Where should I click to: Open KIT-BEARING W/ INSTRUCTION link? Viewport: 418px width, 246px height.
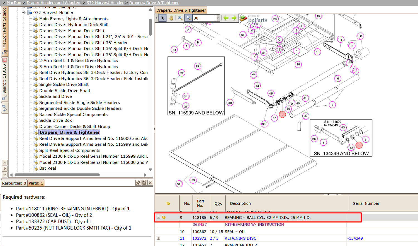click(x=254, y=224)
